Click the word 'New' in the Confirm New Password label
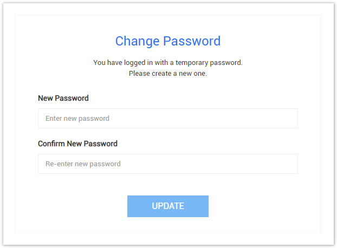 click(74, 143)
